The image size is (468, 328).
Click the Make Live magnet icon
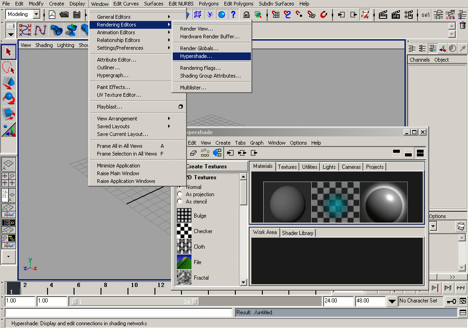[324, 14]
